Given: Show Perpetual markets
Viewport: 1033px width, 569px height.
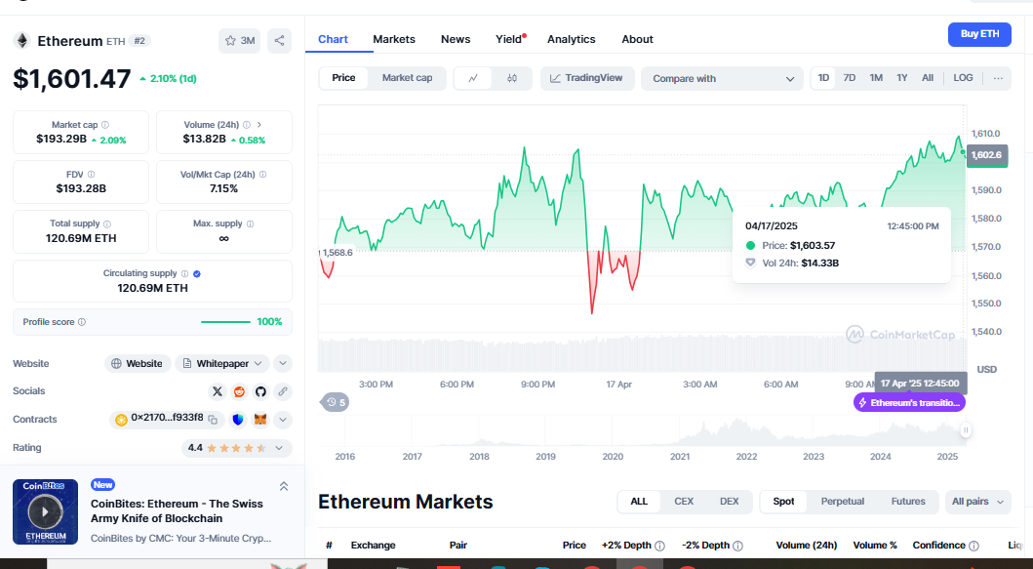Looking at the screenshot, I should pyautogui.click(x=842, y=502).
